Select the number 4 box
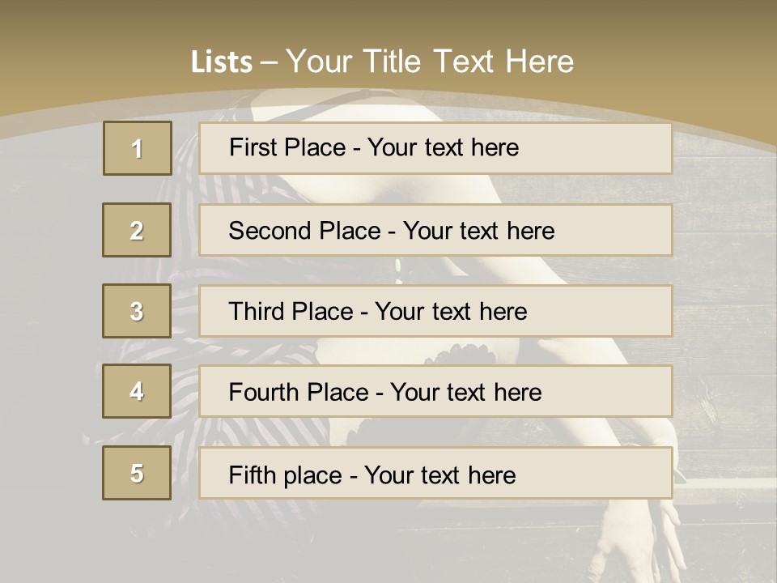777x583 pixels. coord(137,391)
